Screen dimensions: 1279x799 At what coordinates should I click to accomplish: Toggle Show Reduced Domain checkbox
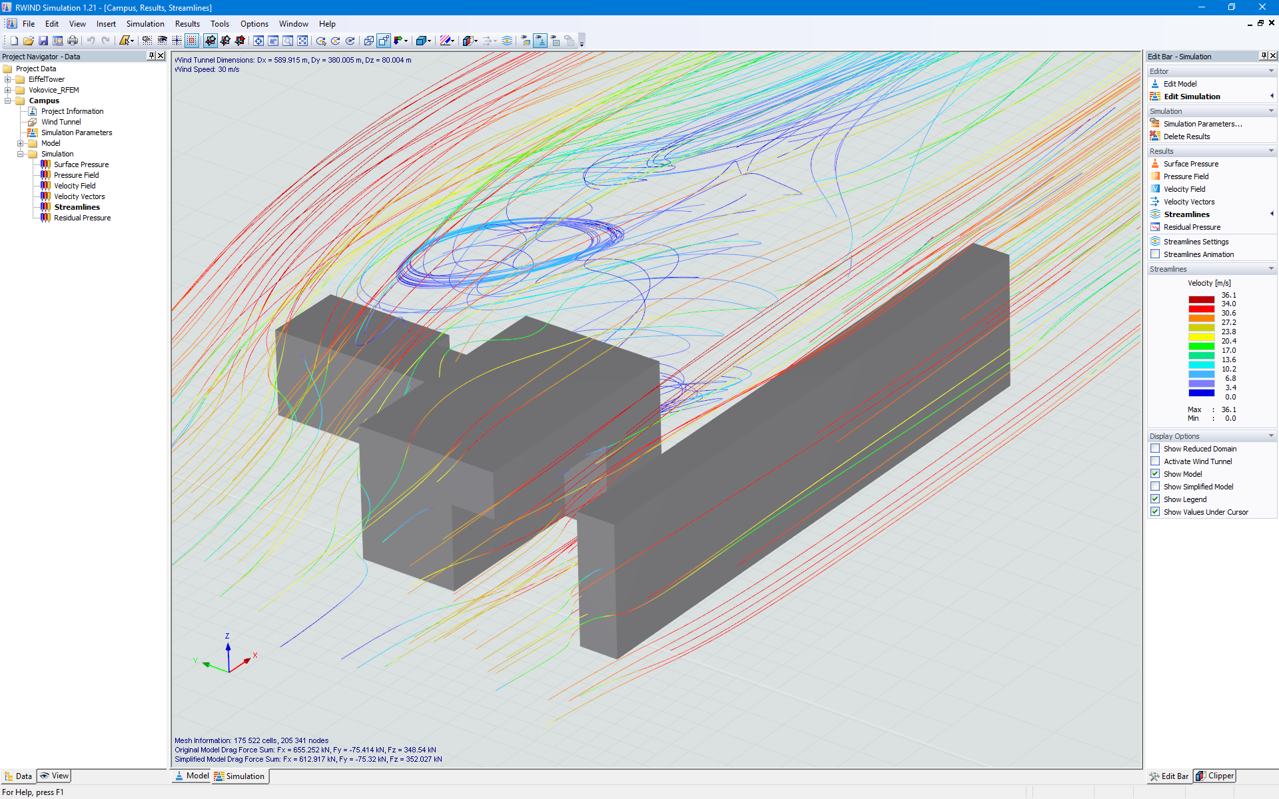tap(1154, 447)
